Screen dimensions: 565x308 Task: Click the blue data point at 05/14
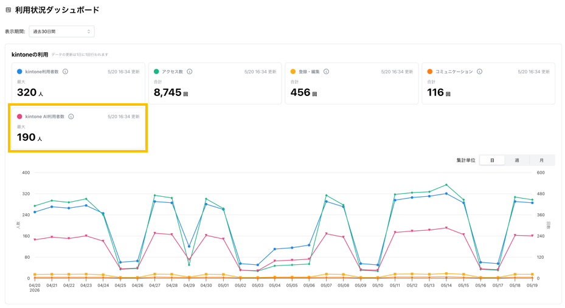click(446, 194)
